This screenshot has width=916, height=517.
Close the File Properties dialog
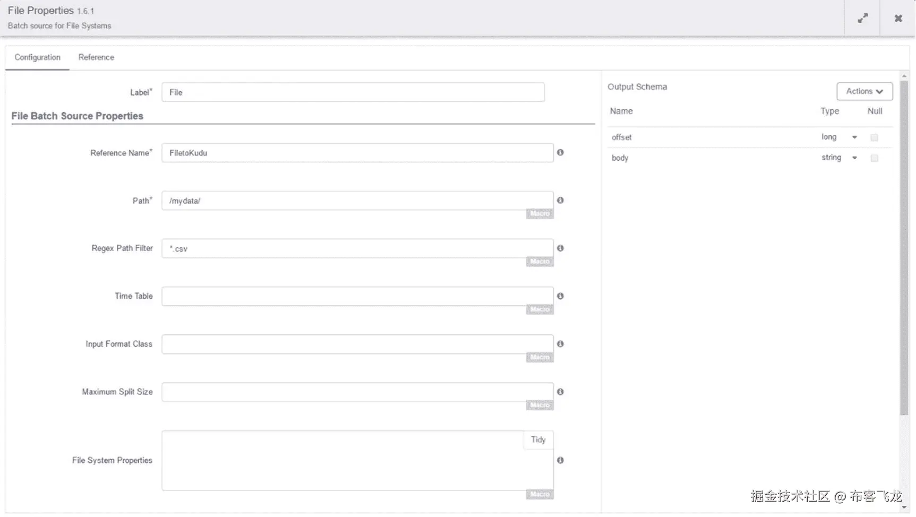coord(898,18)
